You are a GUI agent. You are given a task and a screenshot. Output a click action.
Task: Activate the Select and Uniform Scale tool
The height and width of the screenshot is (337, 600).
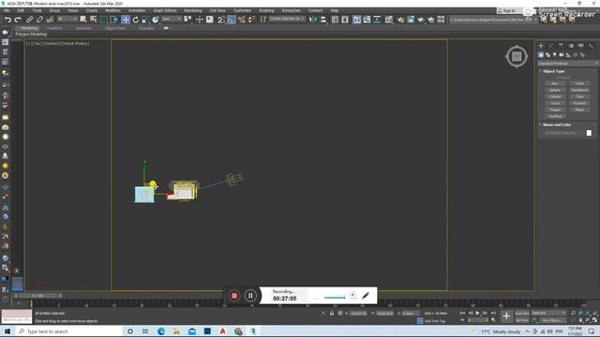[145, 20]
